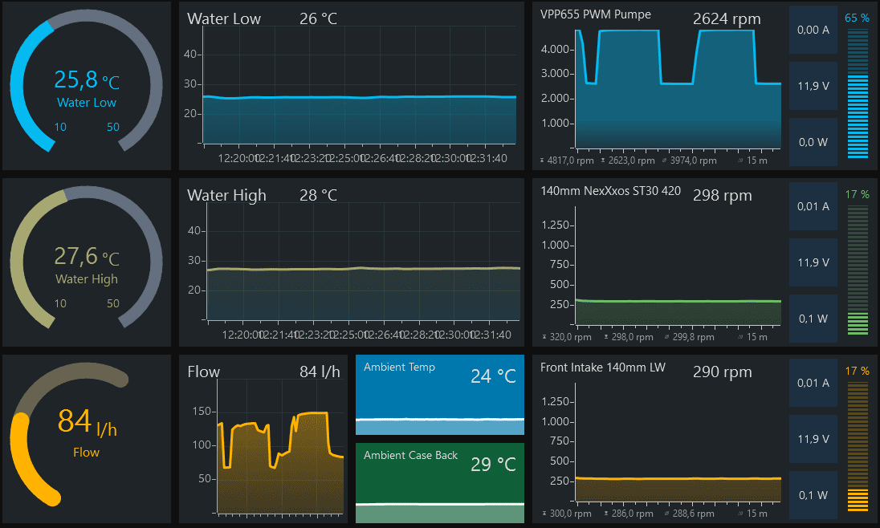Click the 11,9 V tile of NexXxos fan
This screenshot has height=528, width=880.
click(x=813, y=262)
